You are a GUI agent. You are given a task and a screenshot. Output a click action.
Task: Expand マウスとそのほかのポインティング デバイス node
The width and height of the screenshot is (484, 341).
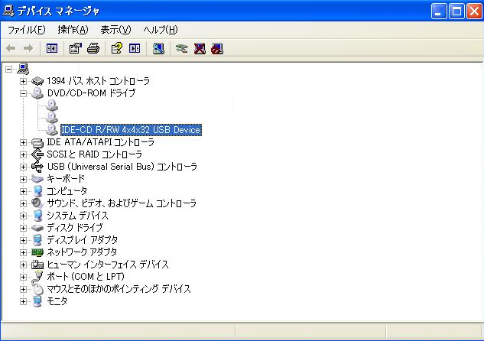tap(23, 289)
